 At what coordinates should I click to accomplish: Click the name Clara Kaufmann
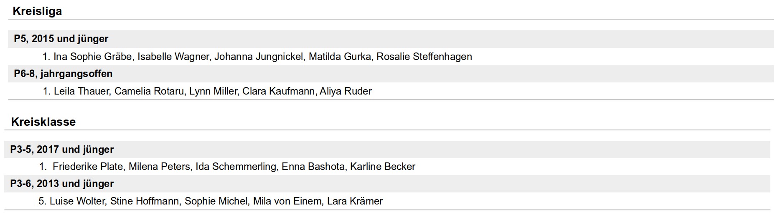click(278, 91)
